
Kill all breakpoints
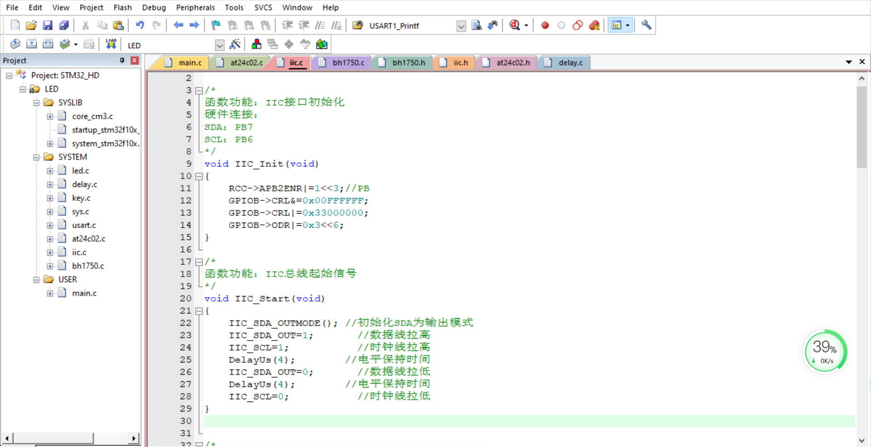pos(594,25)
